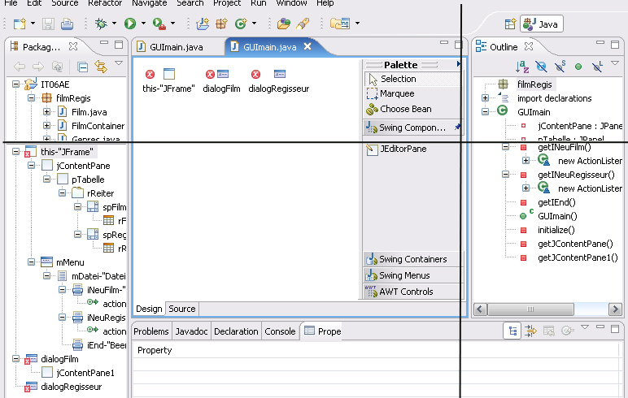The height and width of the screenshot is (398, 628).
Task: Select the Java perspective button
Action: tap(542, 24)
